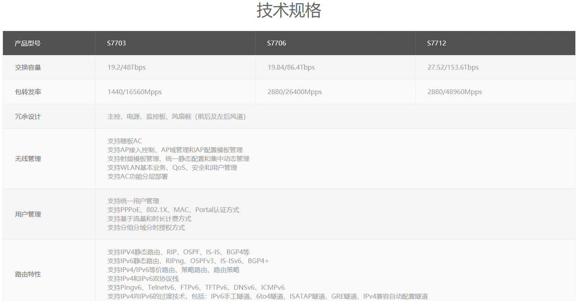Click the 1440/16560Mpps value
The image size is (577, 301).
tap(135, 92)
